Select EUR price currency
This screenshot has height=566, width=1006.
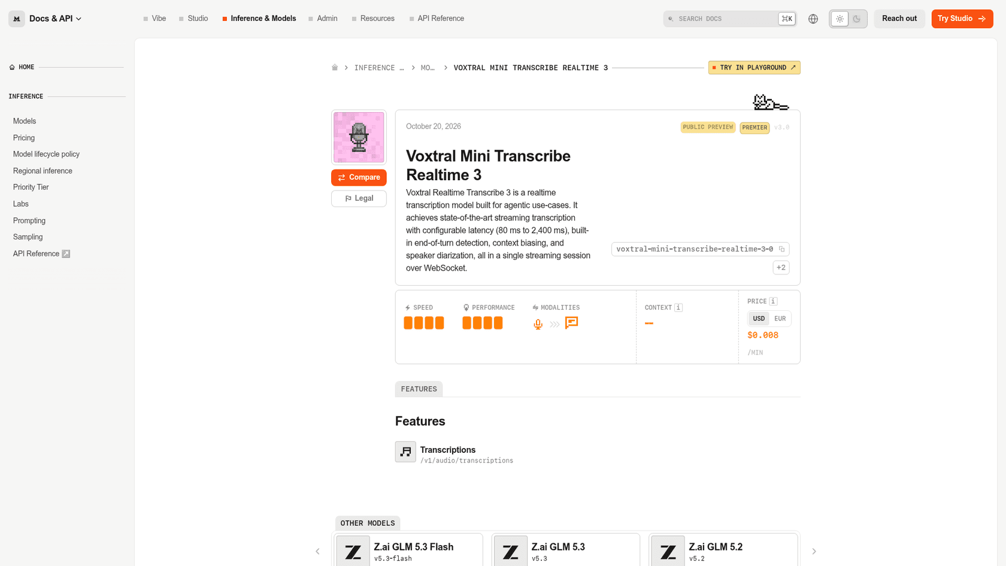coord(780,319)
